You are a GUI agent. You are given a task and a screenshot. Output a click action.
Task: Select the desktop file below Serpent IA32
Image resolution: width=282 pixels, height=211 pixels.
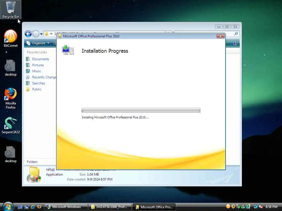(11, 154)
